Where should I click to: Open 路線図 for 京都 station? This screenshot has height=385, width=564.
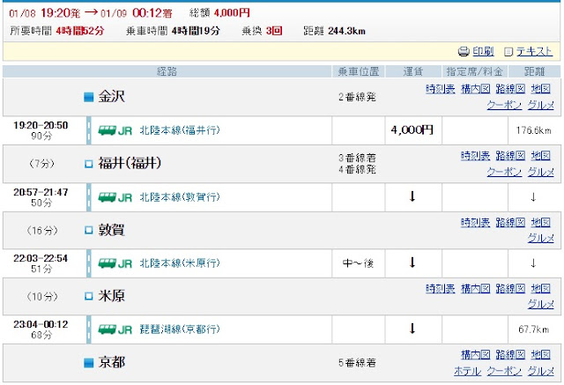click(510, 354)
